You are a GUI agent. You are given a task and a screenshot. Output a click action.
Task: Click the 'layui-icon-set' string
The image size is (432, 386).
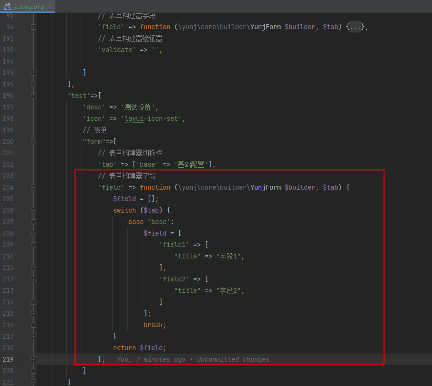(x=151, y=118)
